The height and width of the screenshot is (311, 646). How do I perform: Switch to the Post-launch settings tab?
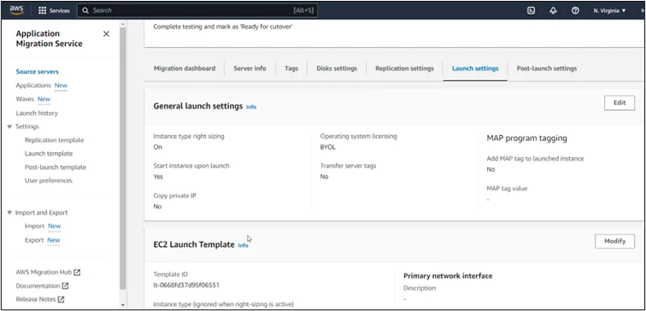(547, 68)
